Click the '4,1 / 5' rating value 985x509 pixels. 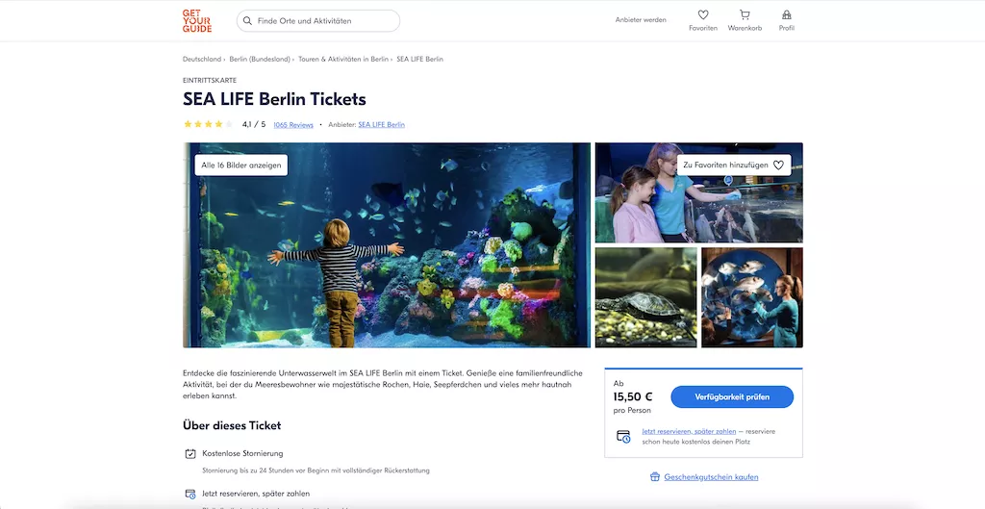click(x=254, y=124)
